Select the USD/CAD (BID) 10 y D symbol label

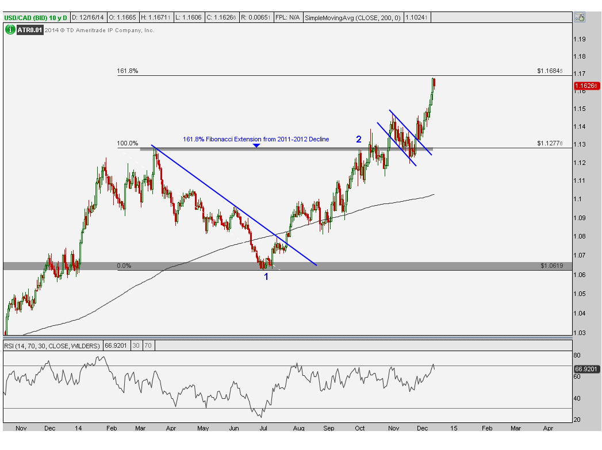[x=36, y=18]
